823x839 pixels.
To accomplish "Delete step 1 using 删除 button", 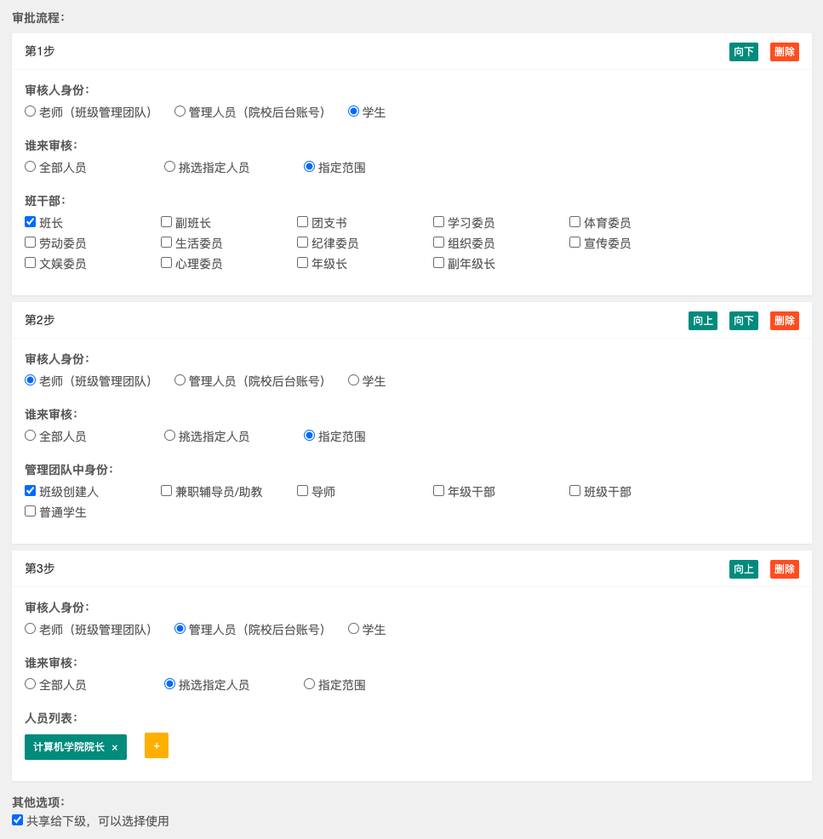I will pos(784,52).
